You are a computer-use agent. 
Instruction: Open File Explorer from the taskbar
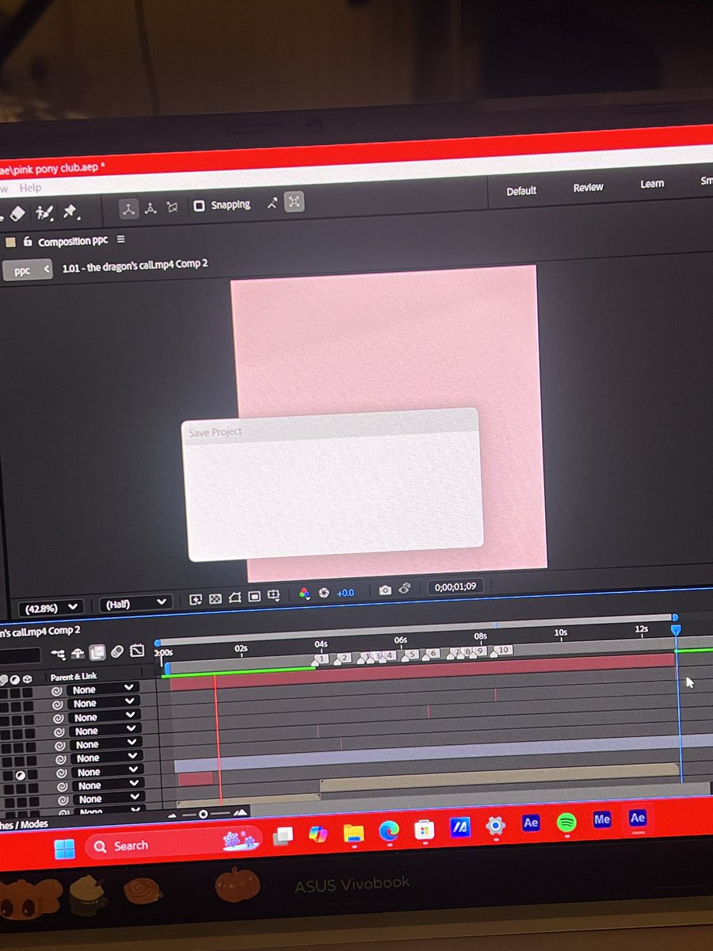[x=353, y=831]
